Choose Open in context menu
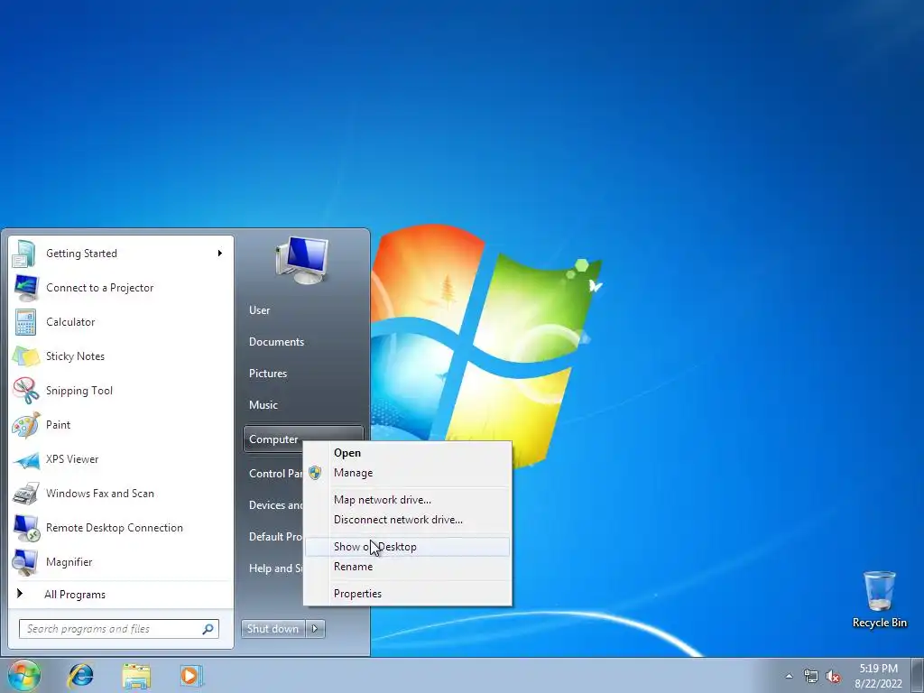Image resolution: width=924 pixels, height=693 pixels. pyautogui.click(x=408, y=453)
